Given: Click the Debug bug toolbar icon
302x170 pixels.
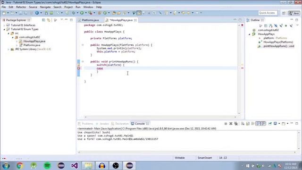Looking at the screenshot, I should point(74,13).
